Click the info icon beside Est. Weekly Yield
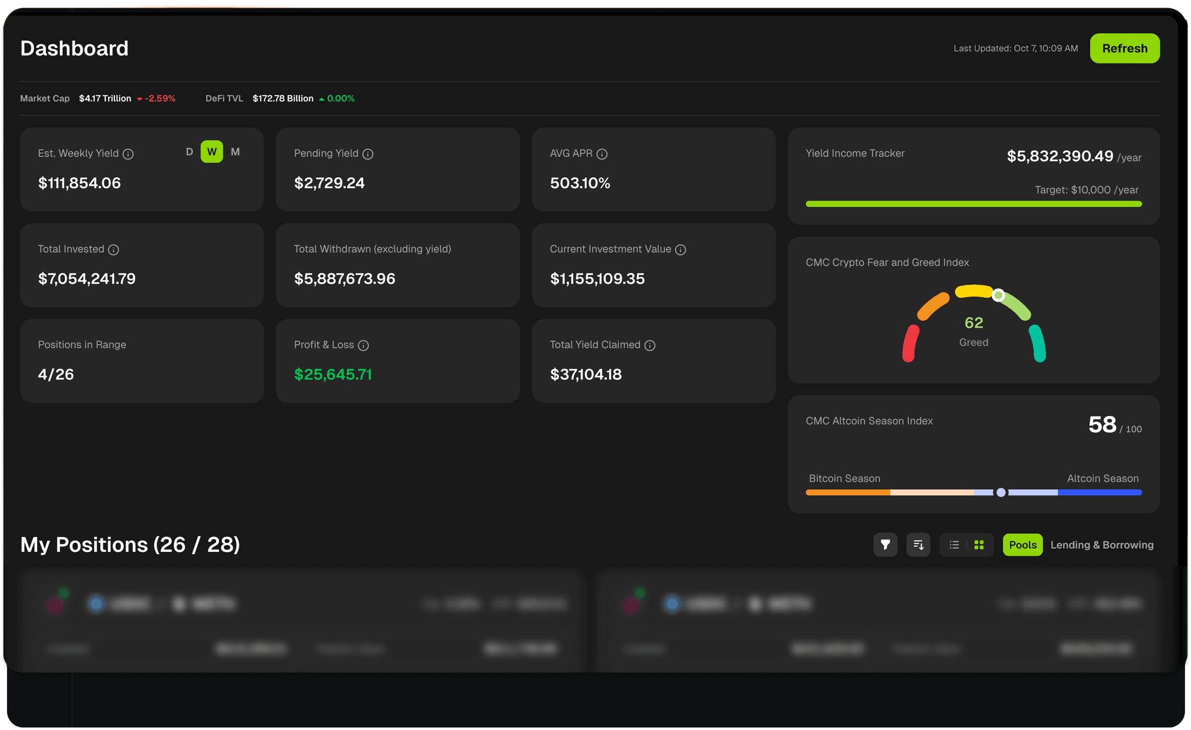Image resolution: width=1191 pixels, height=730 pixels. 128,154
